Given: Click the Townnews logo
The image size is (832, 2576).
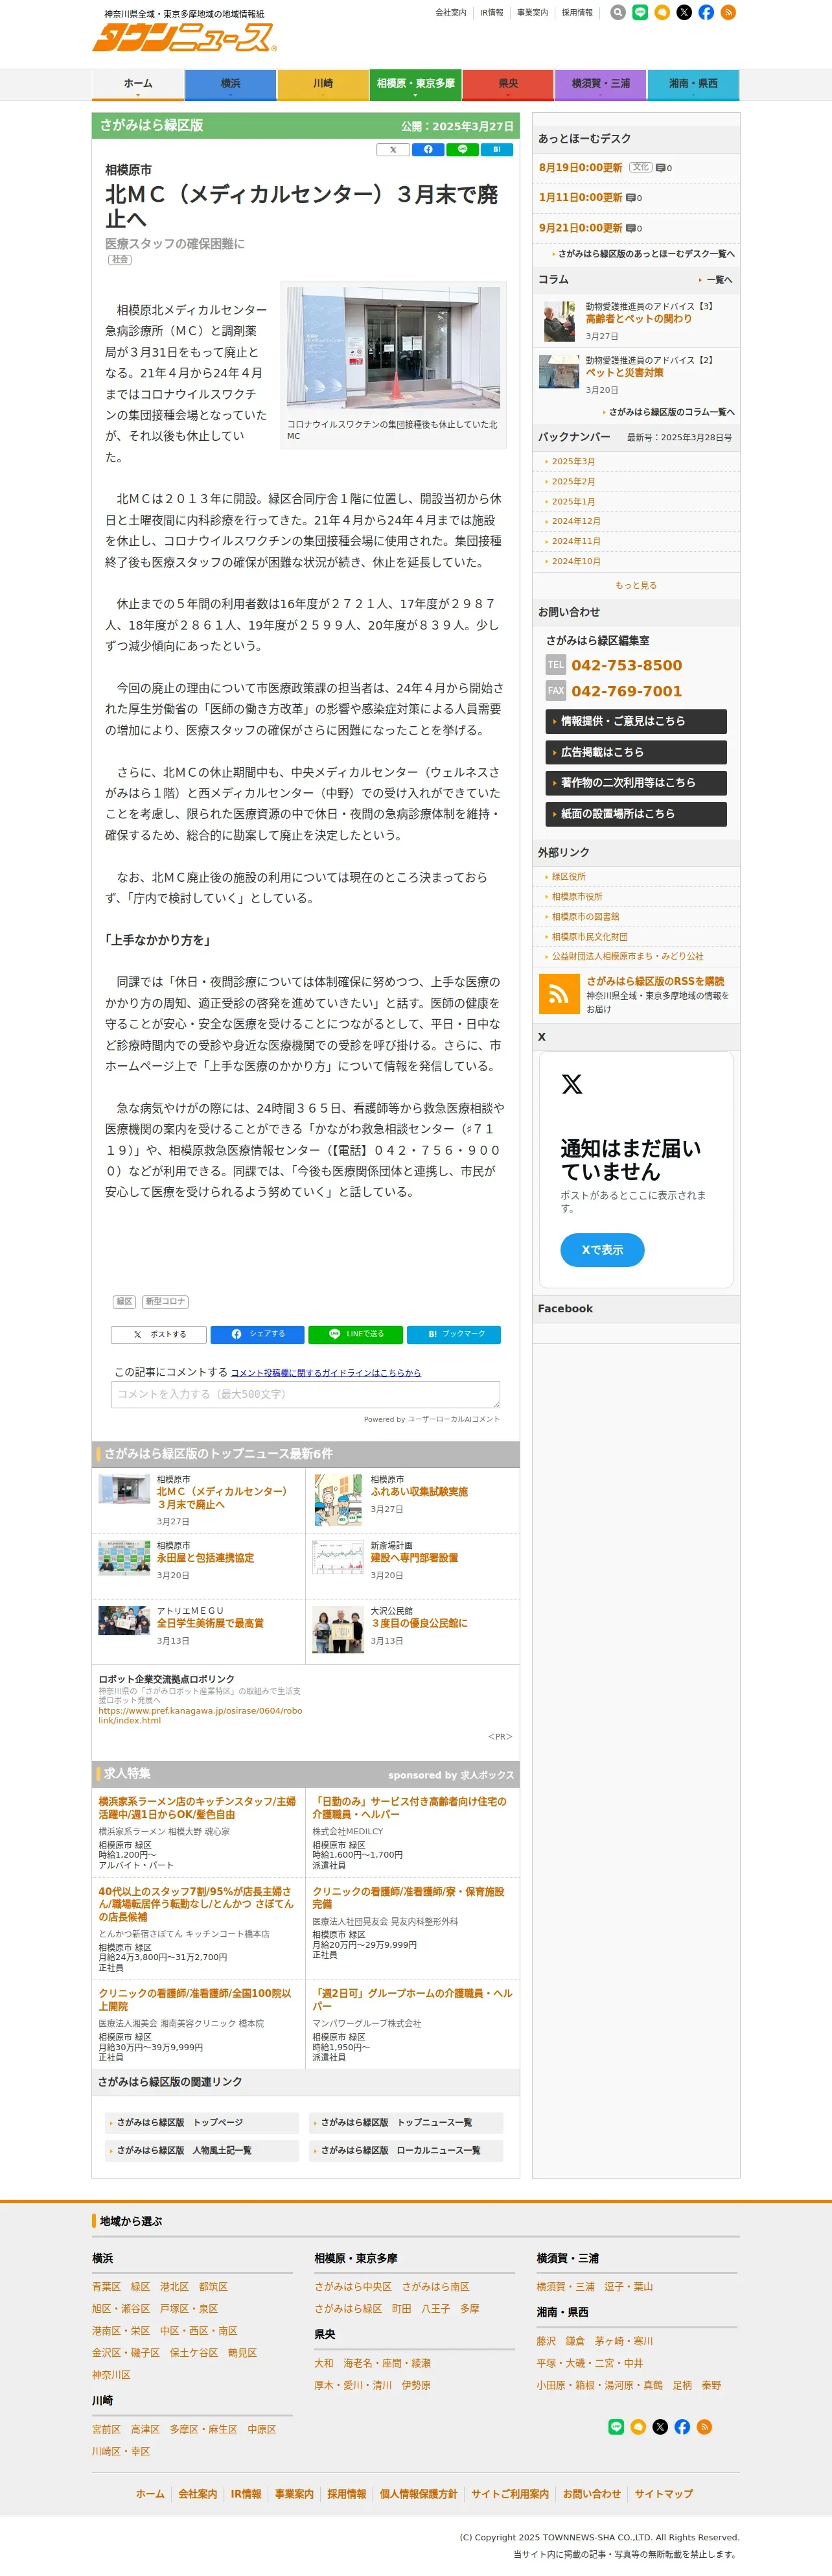Looking at the screenshot, I should click(184, 37).
